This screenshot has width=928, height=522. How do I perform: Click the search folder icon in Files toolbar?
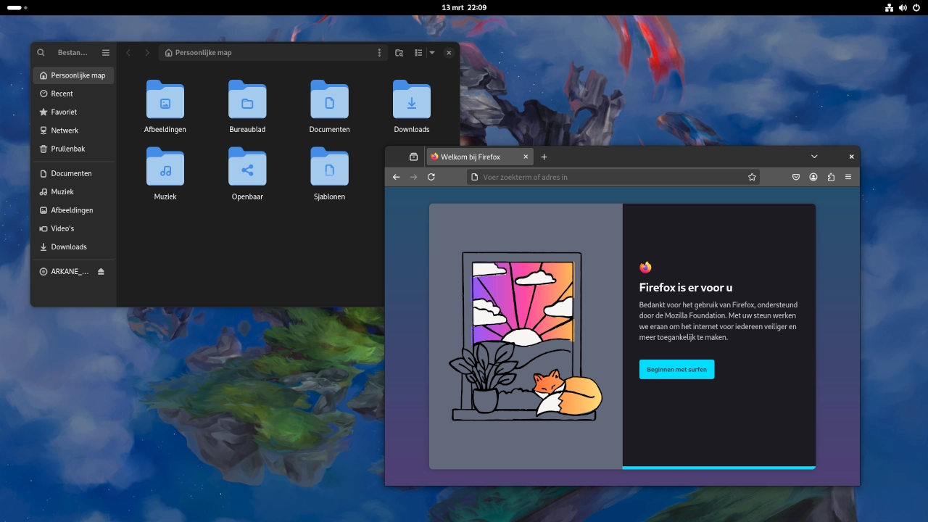pos(399,53)
